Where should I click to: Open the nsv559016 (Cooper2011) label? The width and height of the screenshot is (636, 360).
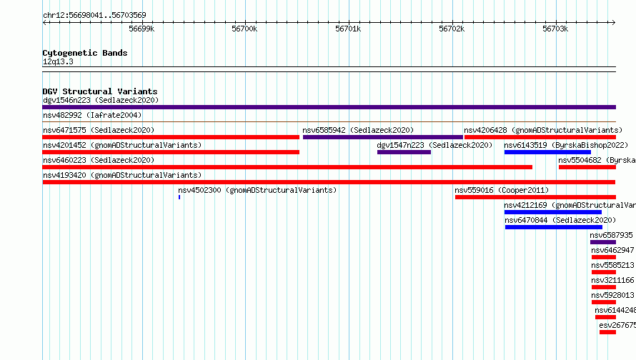coord(502,190)
